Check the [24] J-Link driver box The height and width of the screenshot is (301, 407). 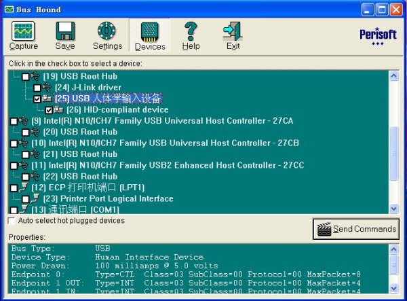tap(37, 88)
